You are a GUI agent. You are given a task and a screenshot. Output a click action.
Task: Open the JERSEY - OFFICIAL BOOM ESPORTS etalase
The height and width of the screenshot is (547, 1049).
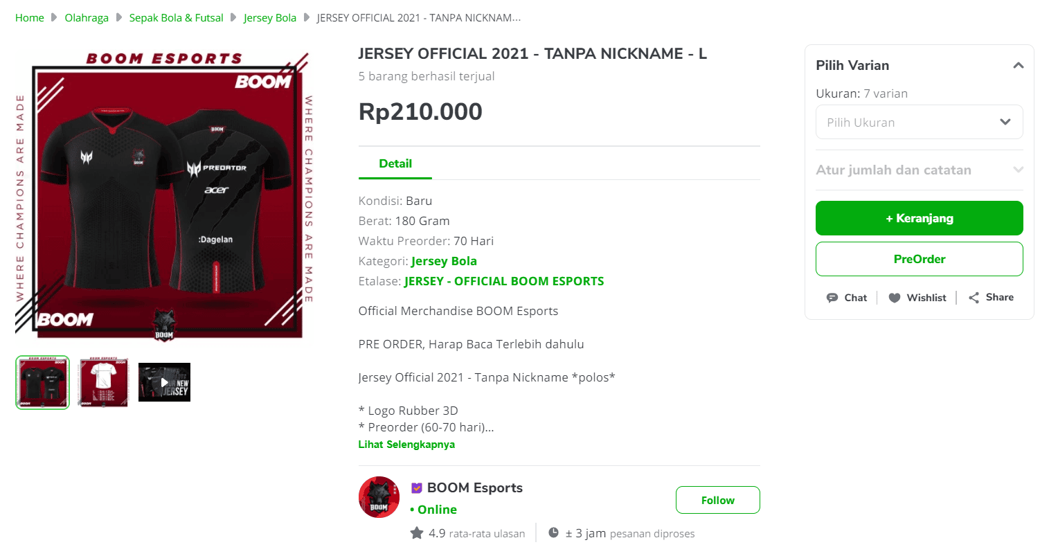pyautogui.click(x=504, y=281)
